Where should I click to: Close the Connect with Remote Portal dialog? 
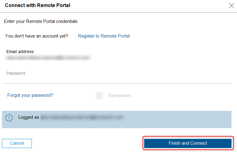[x=231, y=5]
